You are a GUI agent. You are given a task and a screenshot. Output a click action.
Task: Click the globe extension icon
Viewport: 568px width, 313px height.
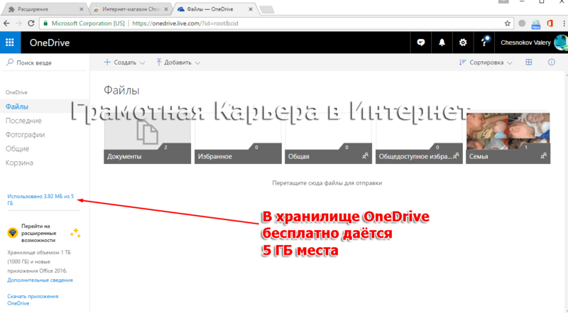pos(522,23)
